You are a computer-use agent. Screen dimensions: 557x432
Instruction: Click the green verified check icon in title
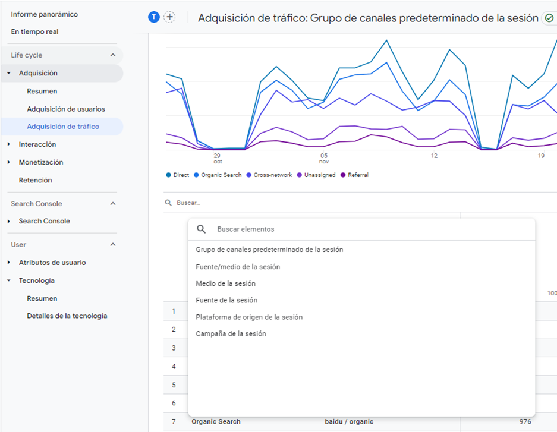tap(549, 18)
